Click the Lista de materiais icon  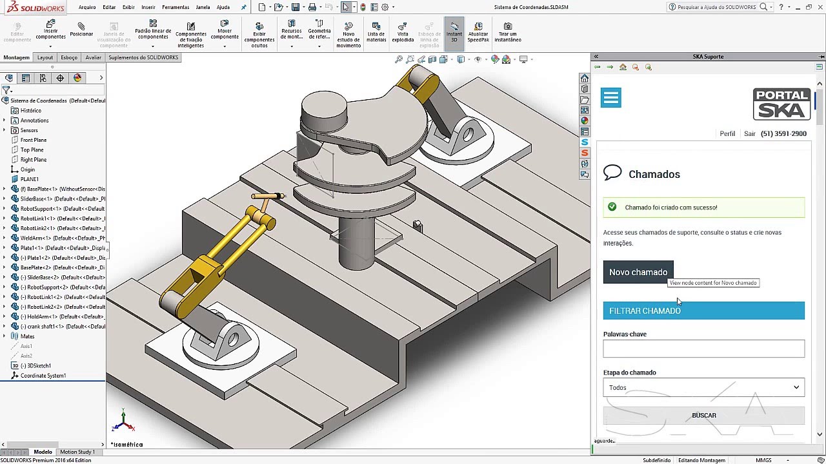click(376, 32)
